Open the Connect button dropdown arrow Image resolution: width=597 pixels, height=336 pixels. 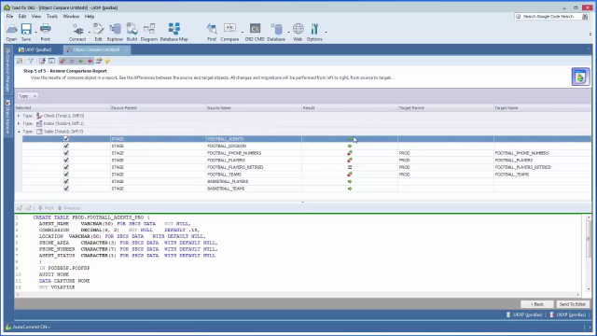click(90, 32)
